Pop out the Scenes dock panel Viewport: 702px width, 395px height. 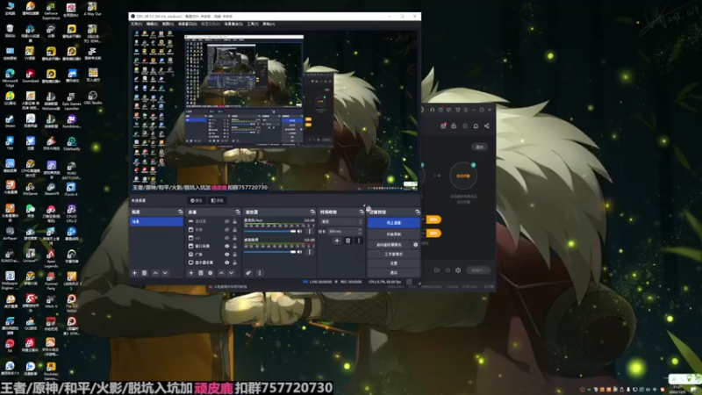pyautogui.click(x=181, y=212)
